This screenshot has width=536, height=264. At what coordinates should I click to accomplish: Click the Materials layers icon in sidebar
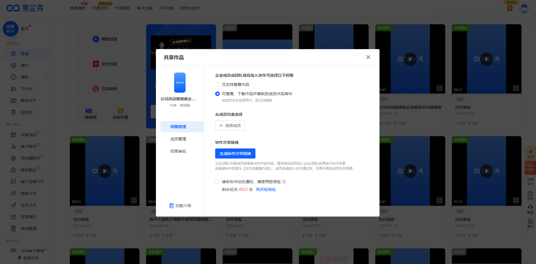[x=13, y=65]
